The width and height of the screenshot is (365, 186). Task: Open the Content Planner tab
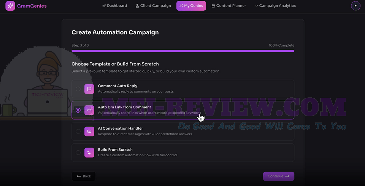click(229, 6)
